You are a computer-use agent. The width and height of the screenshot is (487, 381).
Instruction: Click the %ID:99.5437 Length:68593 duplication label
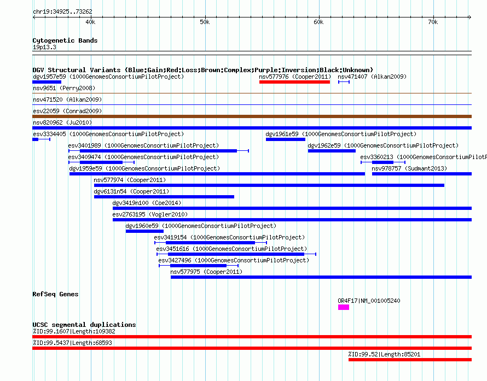click(x=72, y=343)
